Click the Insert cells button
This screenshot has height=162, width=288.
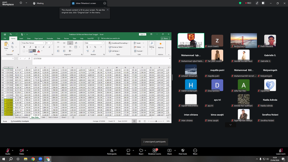pyautogui.click(x=137, y=43)
